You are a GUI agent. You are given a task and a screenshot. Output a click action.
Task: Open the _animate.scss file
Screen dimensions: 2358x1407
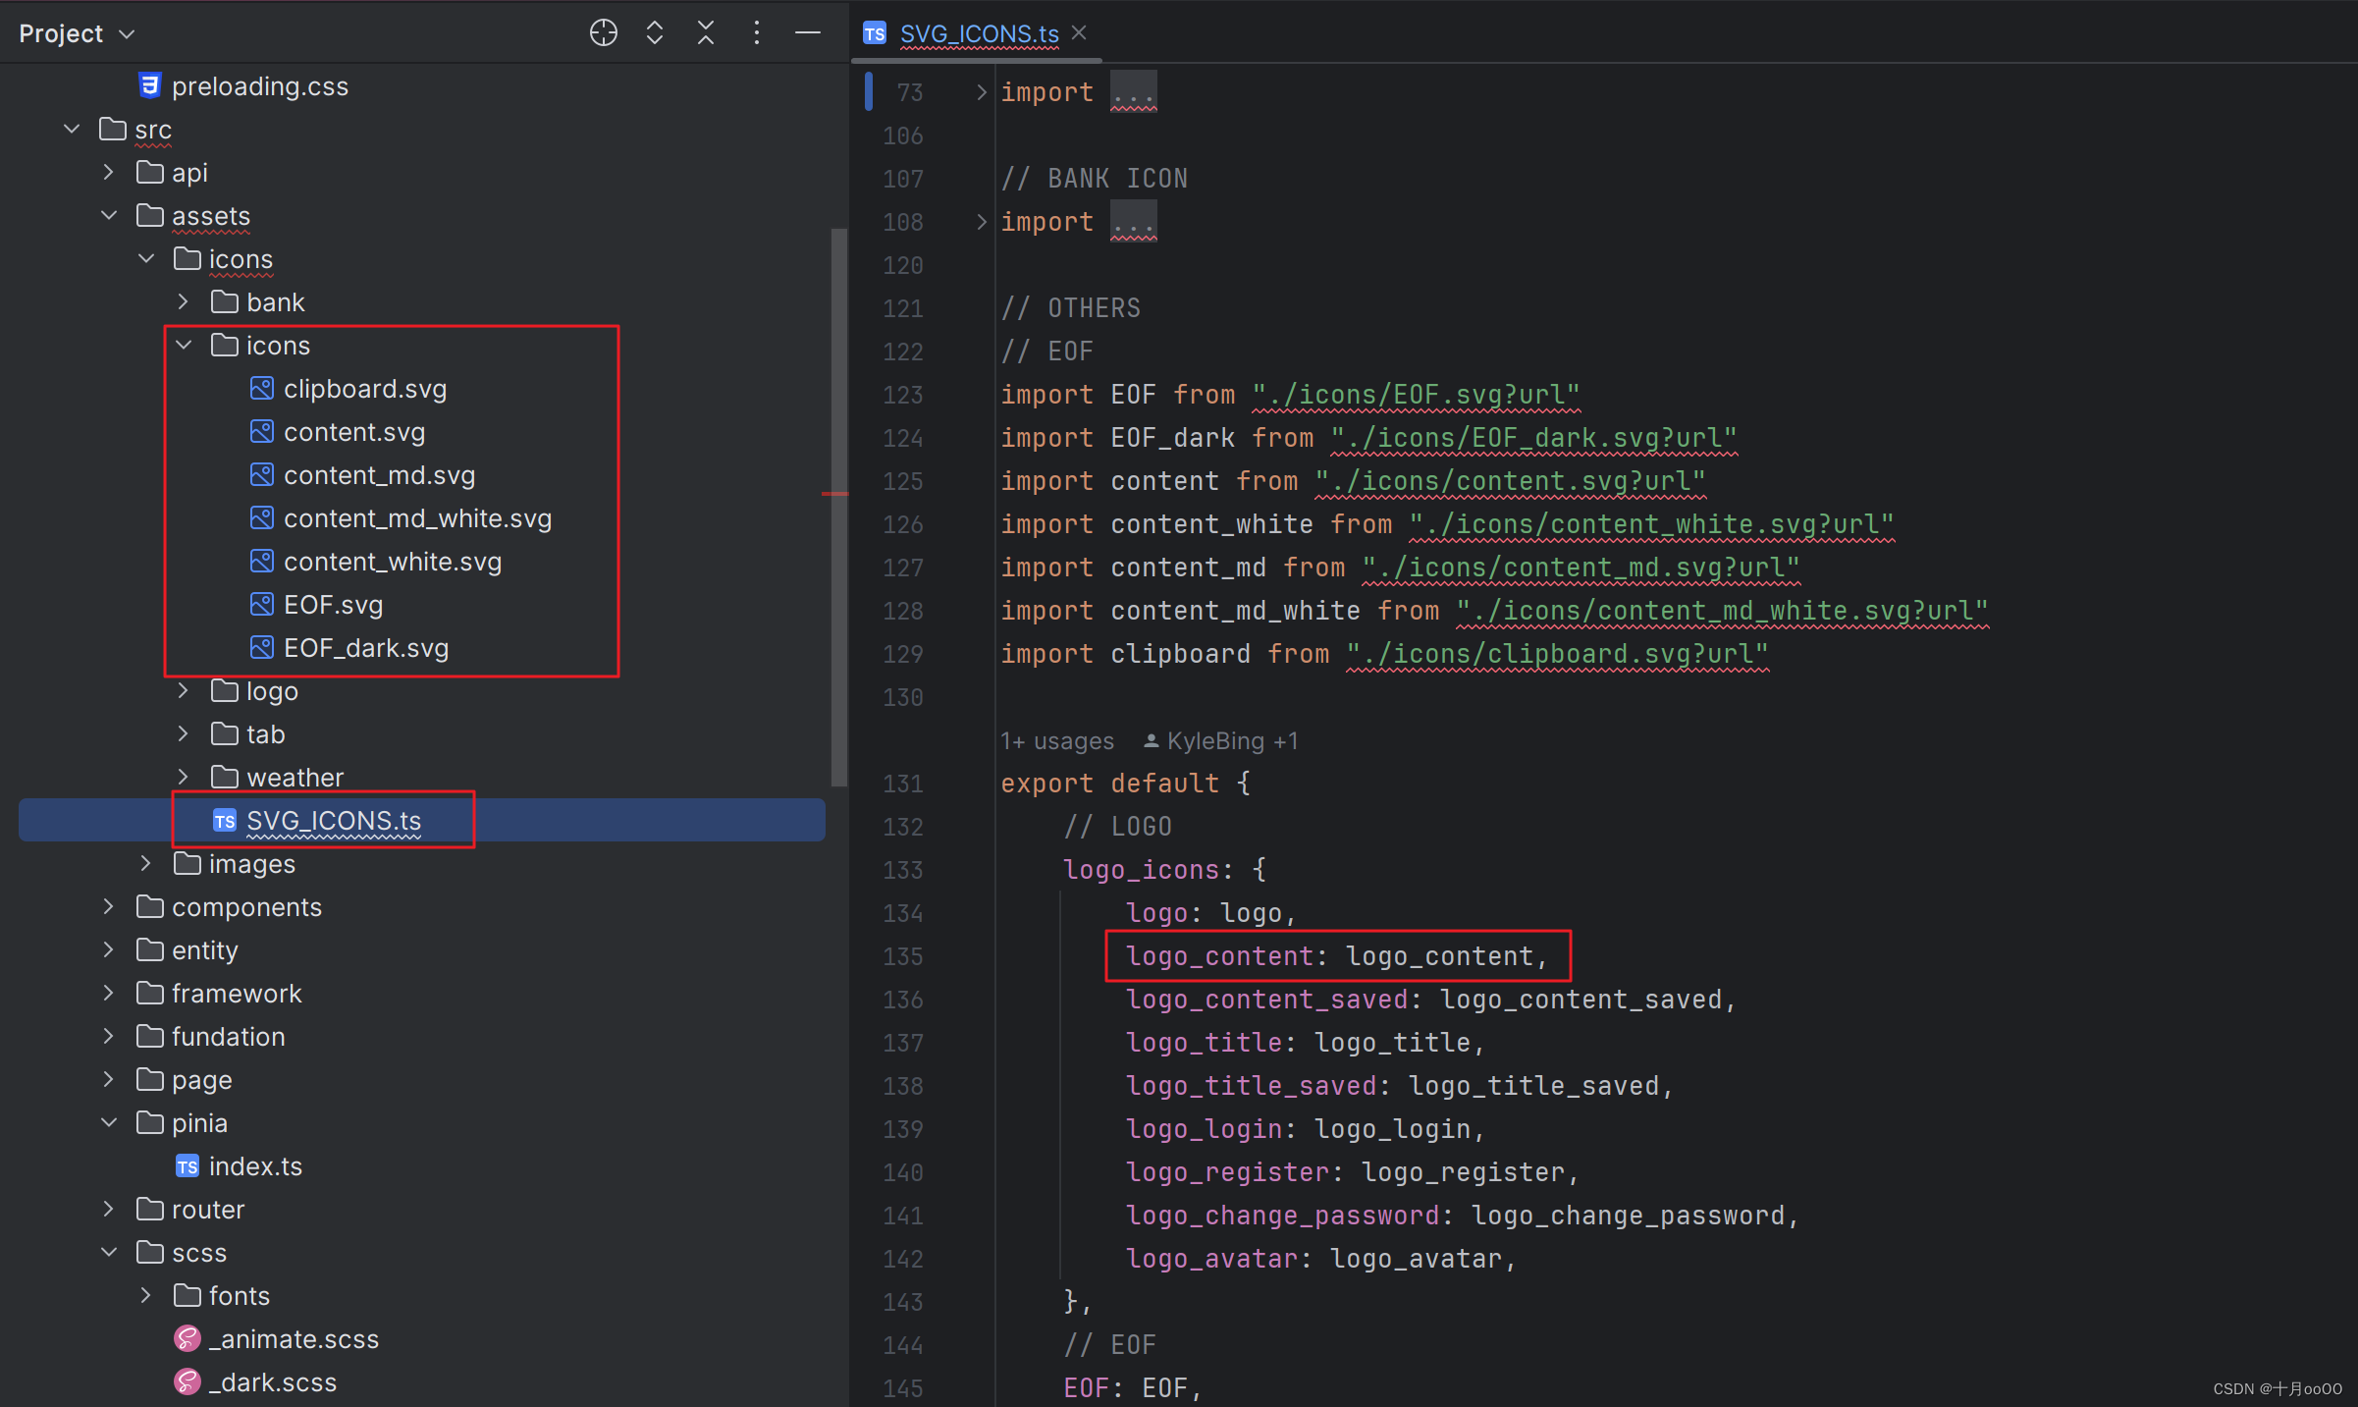click(293, 1339)
